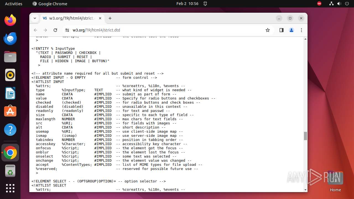Viewport: 354px width, 199px height.
Task: Open Rhythmbox music player from dock
Action: click(10, 75)
